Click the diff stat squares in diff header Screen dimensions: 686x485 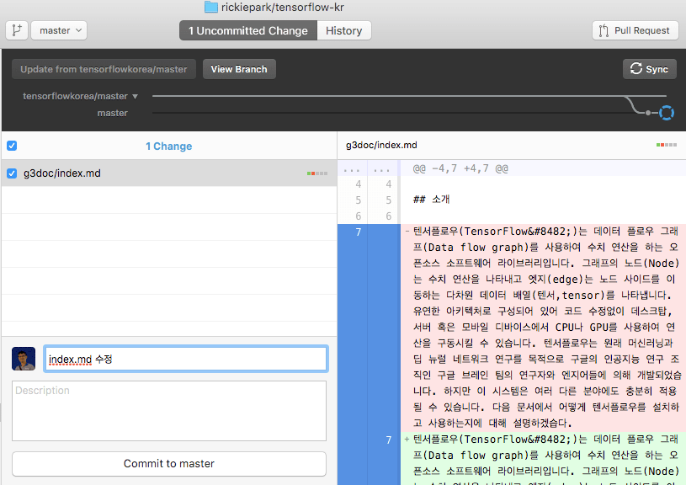(667, 145)
